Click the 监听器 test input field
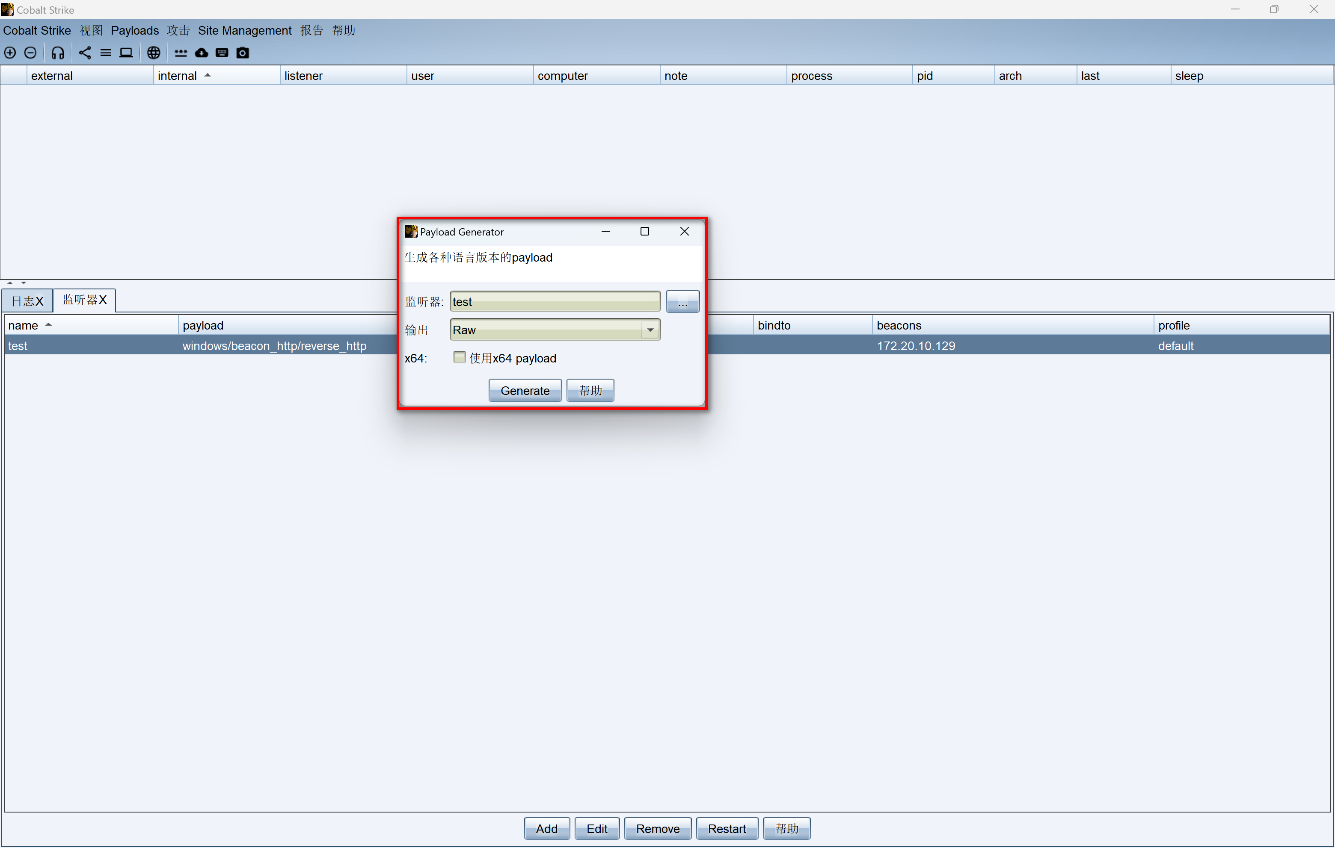 555,302
